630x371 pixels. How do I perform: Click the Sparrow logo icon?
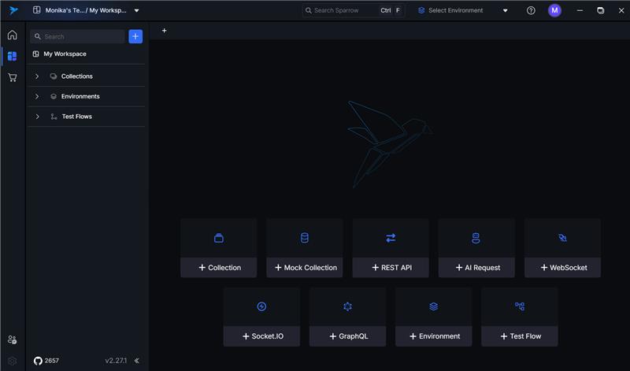(x=13, y=10)
